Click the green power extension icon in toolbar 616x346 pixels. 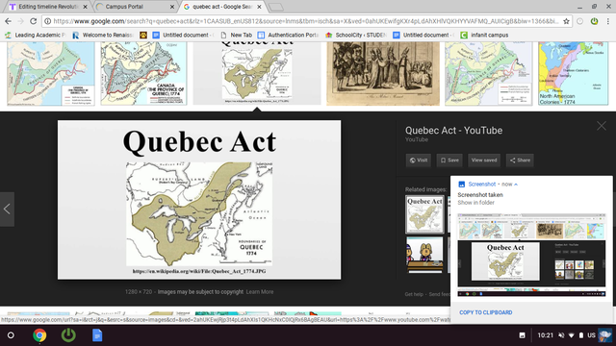click(594, 21)
